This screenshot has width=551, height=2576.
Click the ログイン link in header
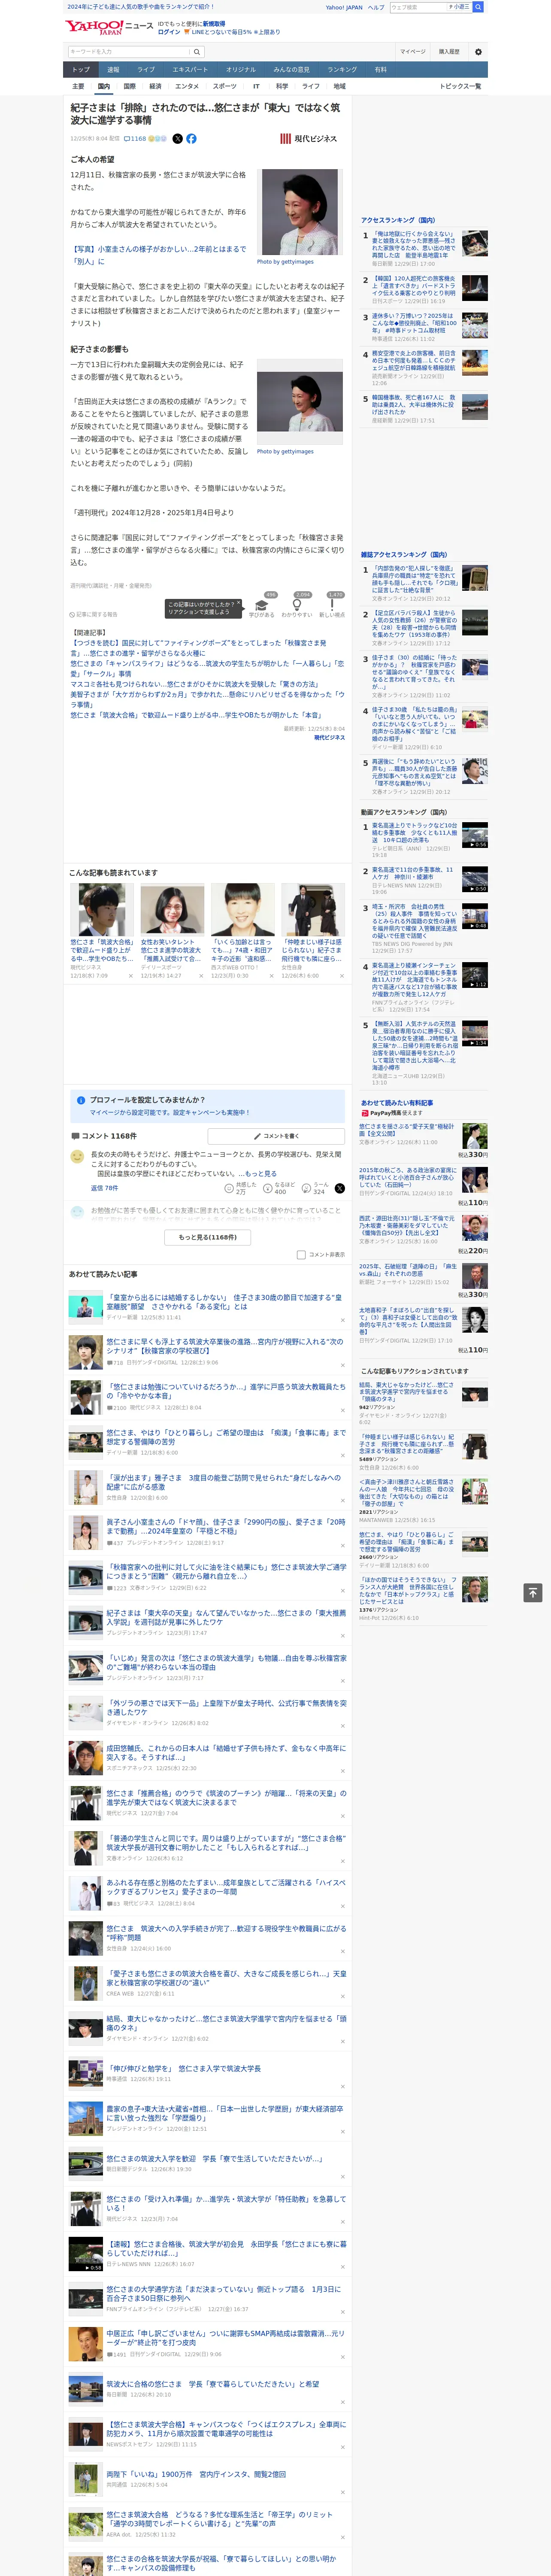170,32
